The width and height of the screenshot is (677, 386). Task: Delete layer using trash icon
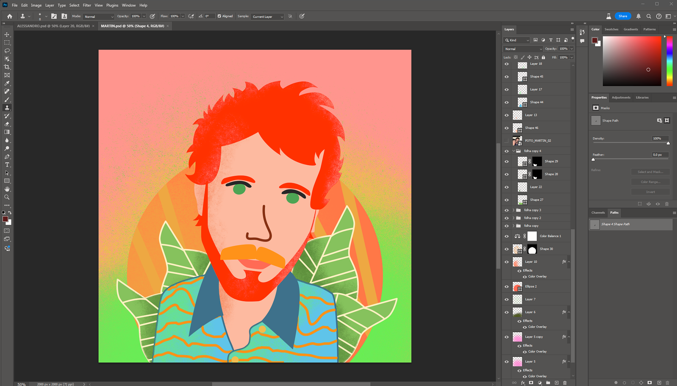pos(565,382)
